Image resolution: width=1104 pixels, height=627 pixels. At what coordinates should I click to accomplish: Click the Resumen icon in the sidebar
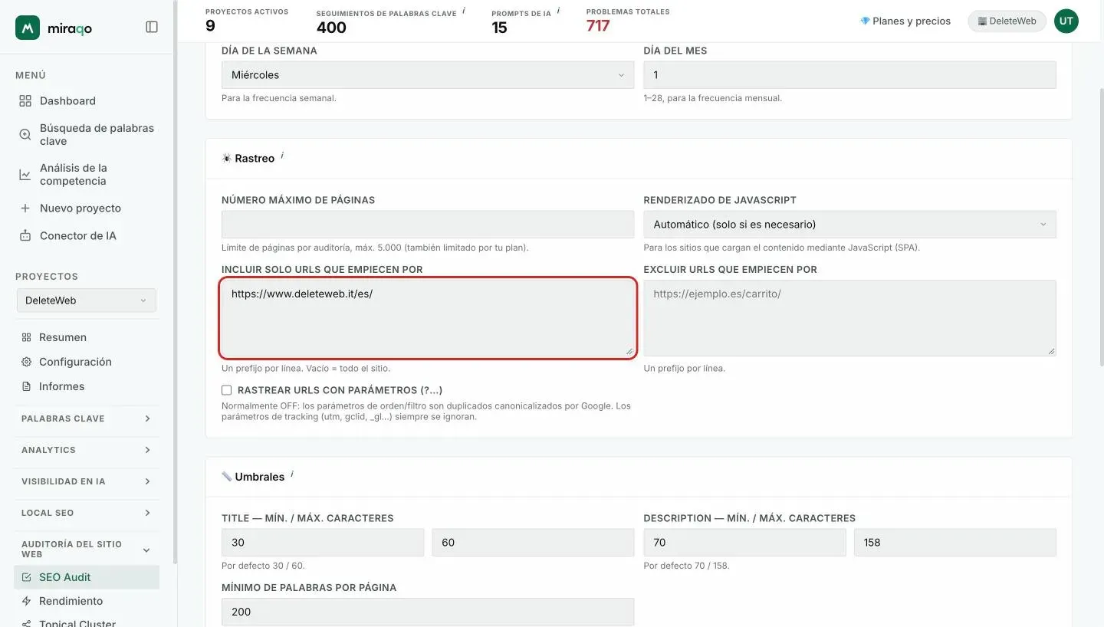pos(26,337)
